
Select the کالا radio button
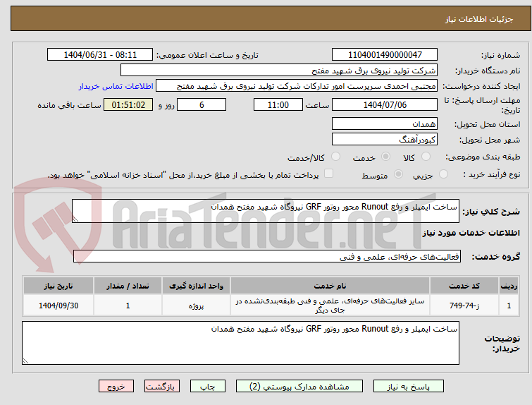(426, 157)
